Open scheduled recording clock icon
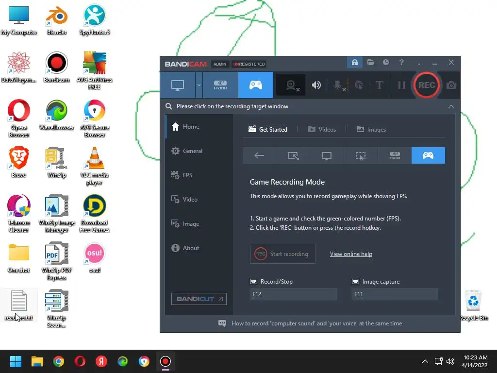This screenshot has height=373, width=497. (386, 62)
